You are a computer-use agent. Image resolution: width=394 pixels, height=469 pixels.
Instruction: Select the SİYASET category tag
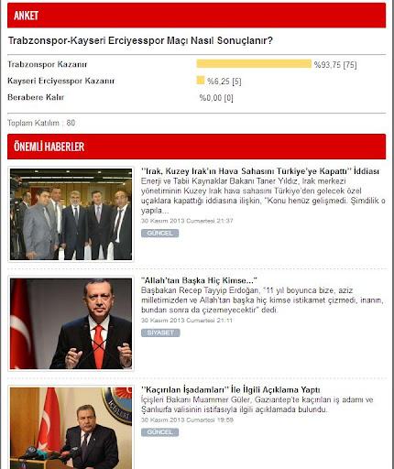pos(160,333)
